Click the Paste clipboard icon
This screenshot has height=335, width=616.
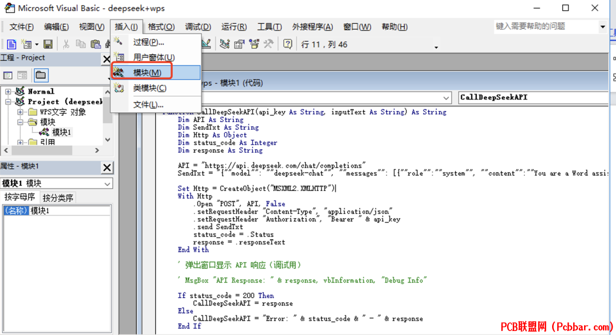pyautogui.click(x=95, y=44)
